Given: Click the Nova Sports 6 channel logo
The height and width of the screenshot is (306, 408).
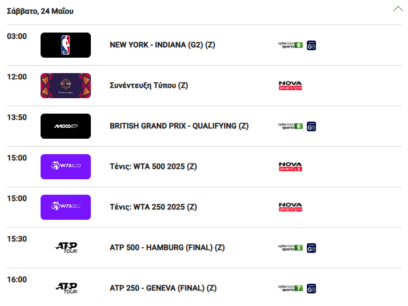Looking at the screenshot, I should [x=290, y=167].
